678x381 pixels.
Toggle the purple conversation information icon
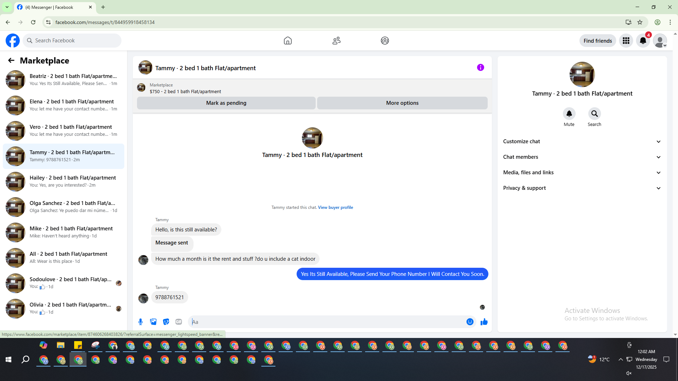(x=481, y=67)
